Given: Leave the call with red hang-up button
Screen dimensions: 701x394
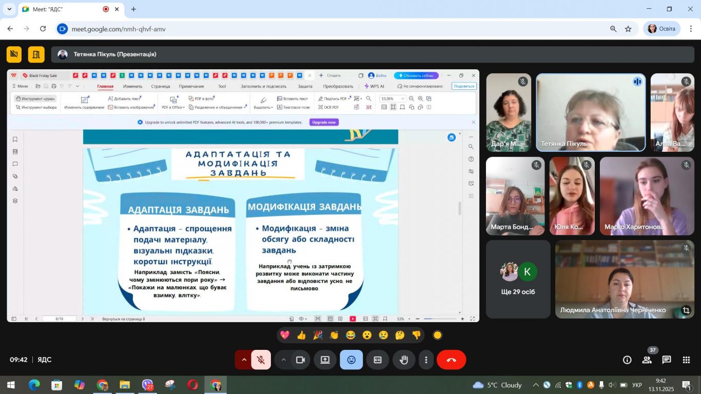Looking at the screenshot, I should [x=451, y=360].
